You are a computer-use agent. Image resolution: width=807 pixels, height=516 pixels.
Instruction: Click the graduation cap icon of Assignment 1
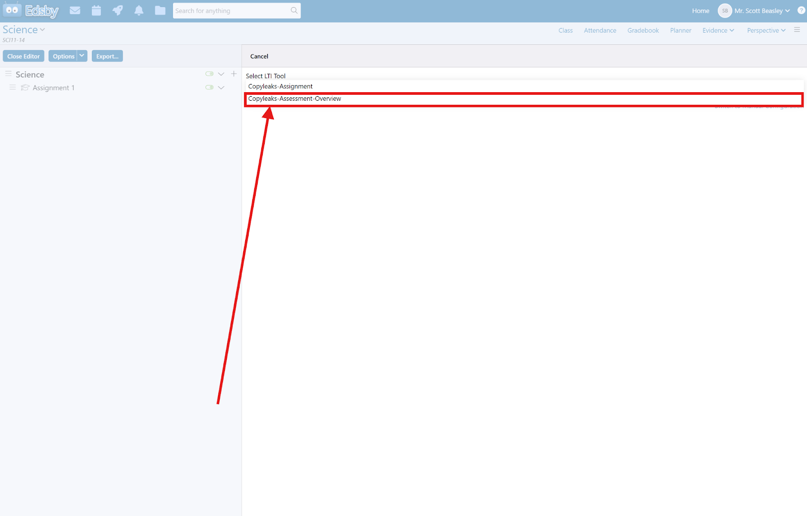coord(25,88)
